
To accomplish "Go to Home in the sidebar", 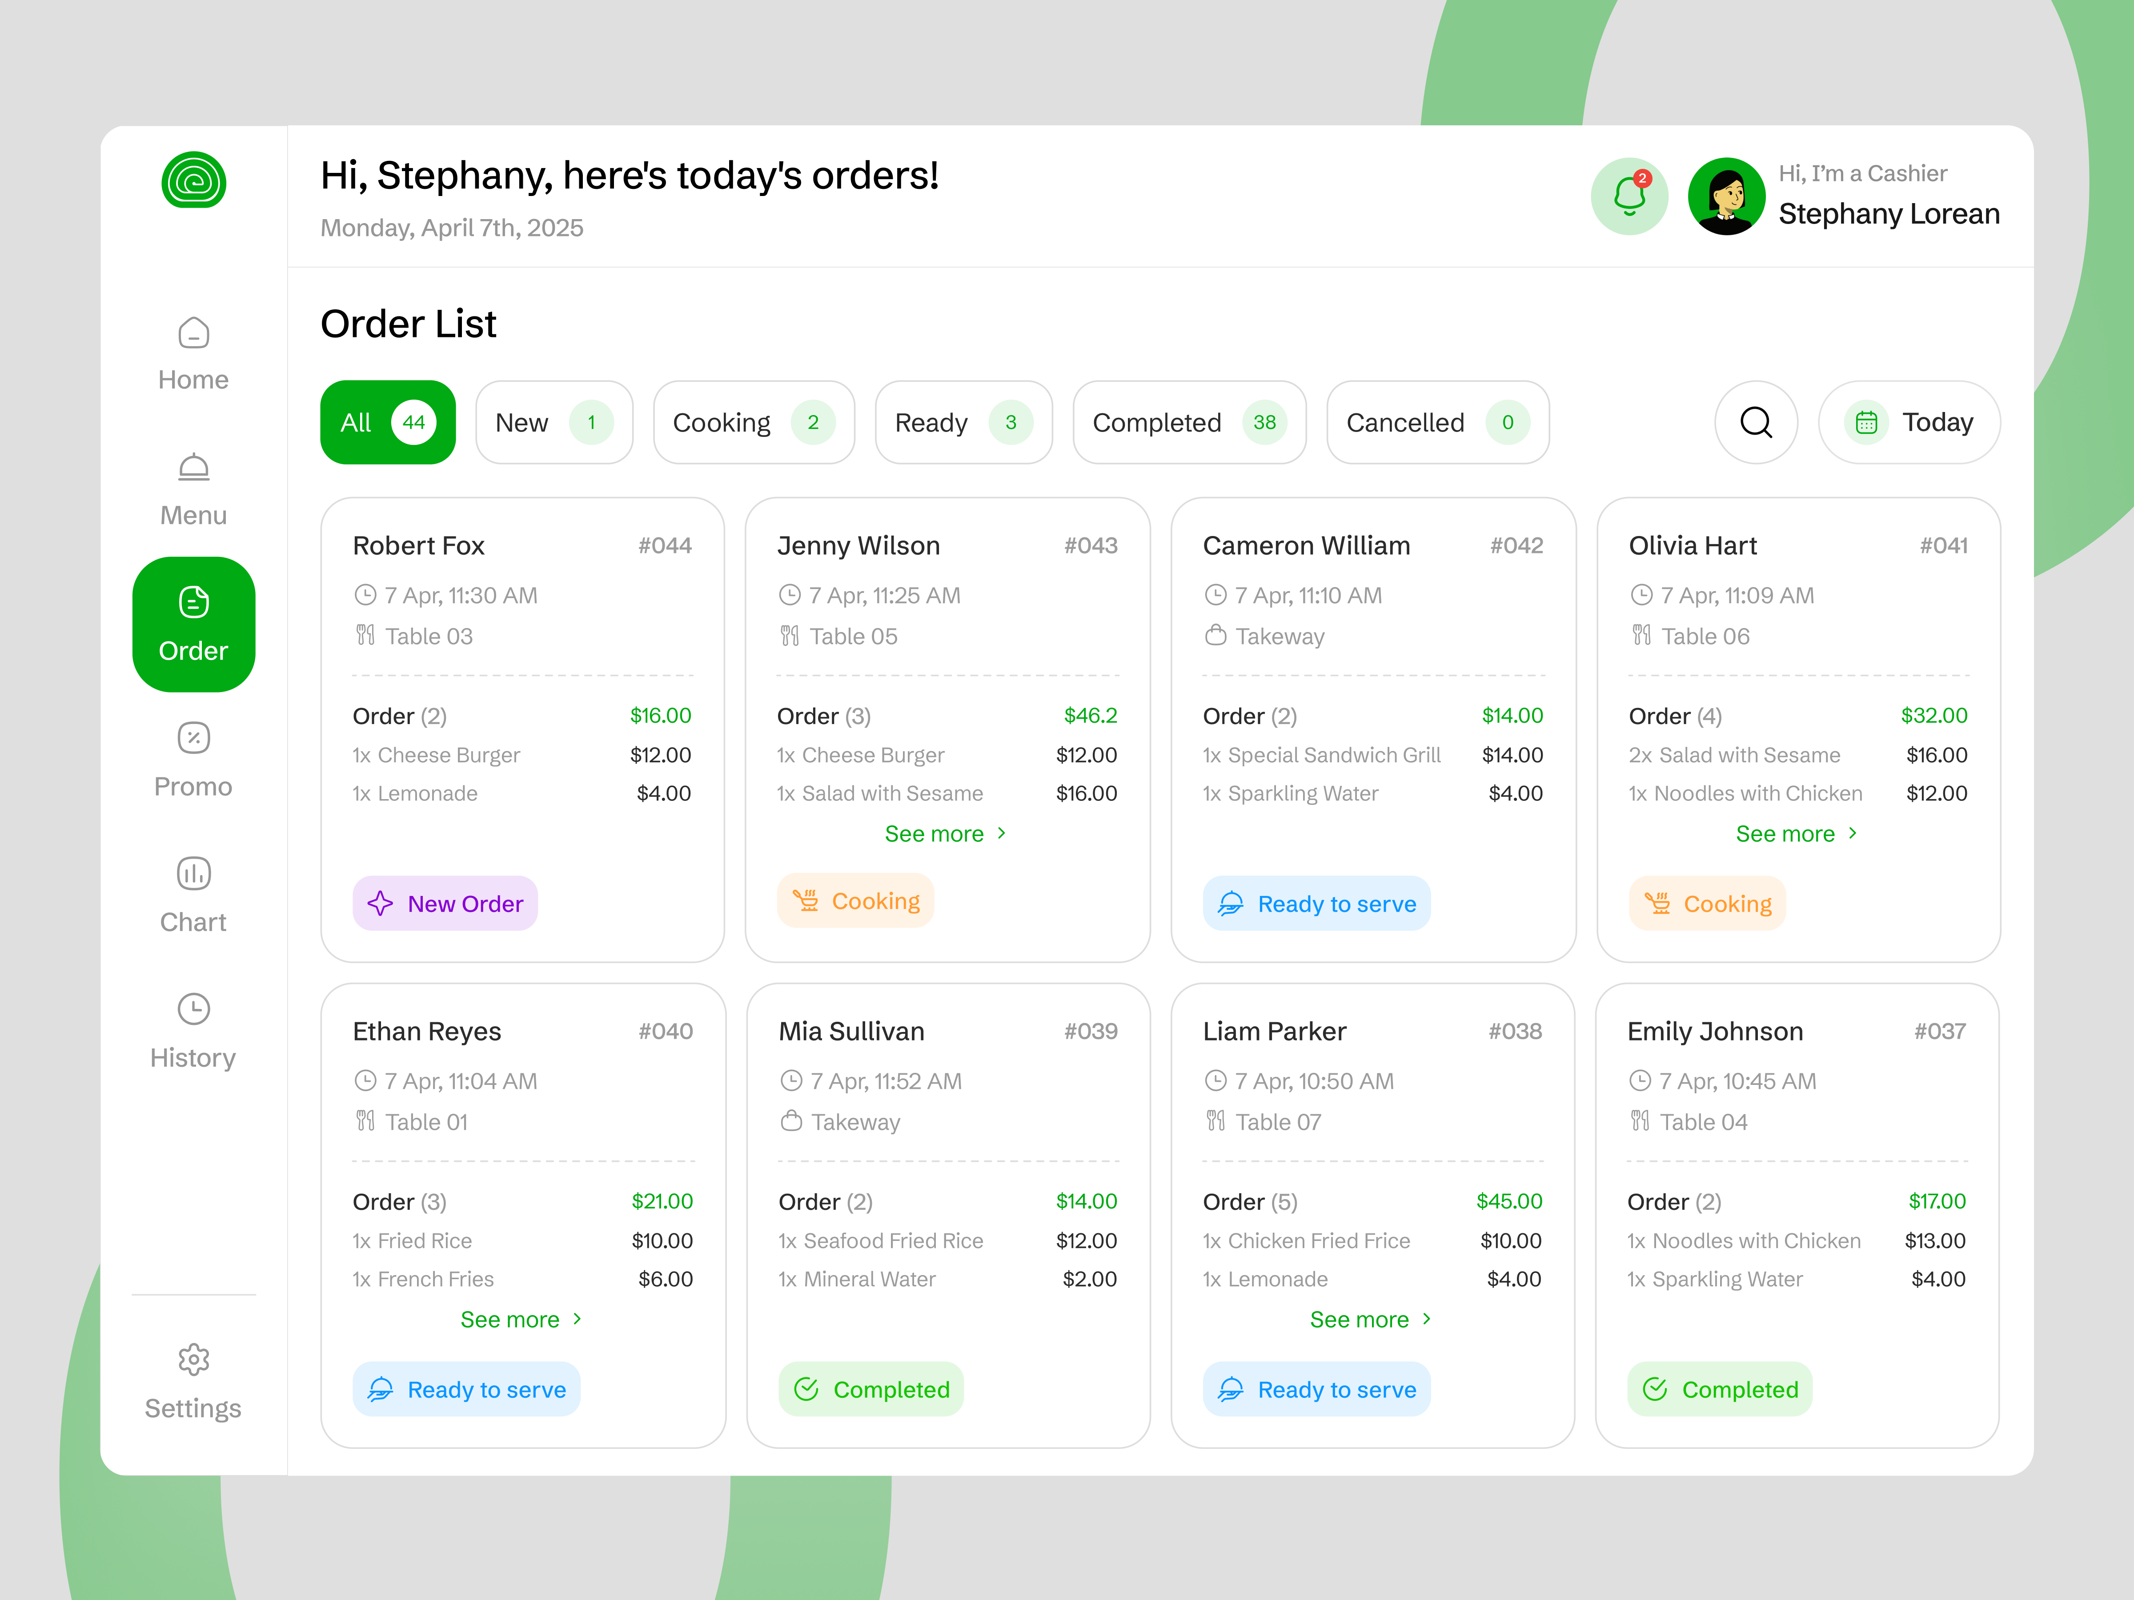I will (194, 354).
